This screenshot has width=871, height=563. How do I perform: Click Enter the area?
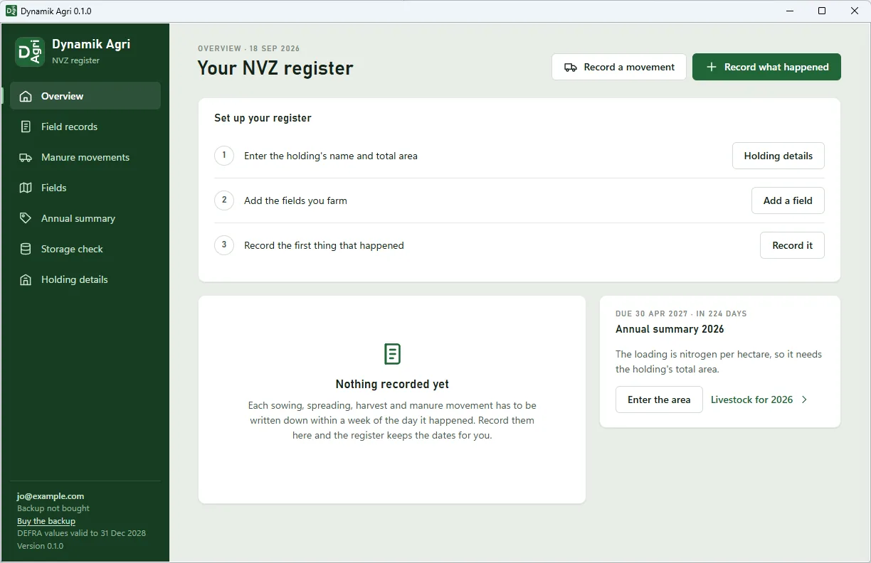pos(659,400)
